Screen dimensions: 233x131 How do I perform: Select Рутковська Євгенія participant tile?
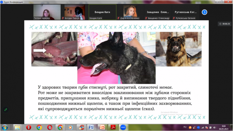(x=185, y=12)
